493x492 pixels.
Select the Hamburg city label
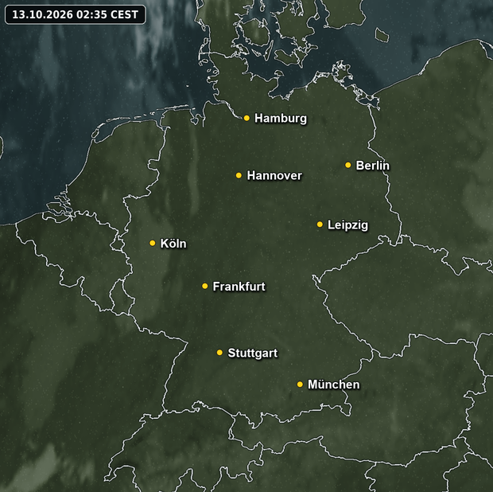click(x=281, y=119)
